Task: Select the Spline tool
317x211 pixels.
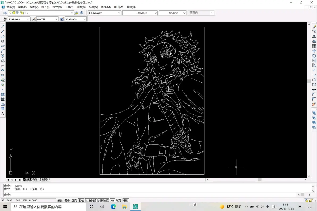Action: [3, 65]
